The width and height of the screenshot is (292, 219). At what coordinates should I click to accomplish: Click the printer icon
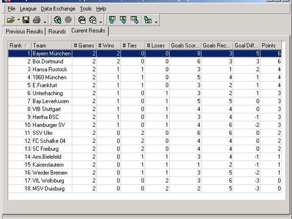[x=37, y=20]
